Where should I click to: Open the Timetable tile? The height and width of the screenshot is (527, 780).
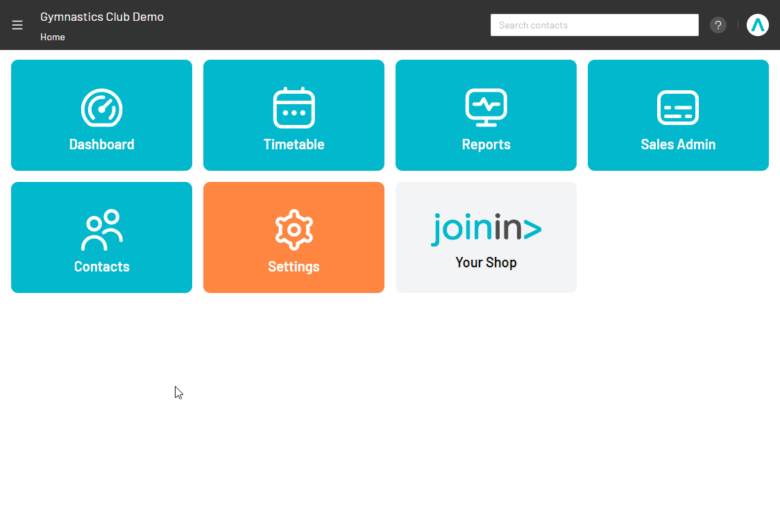(294, 115)
